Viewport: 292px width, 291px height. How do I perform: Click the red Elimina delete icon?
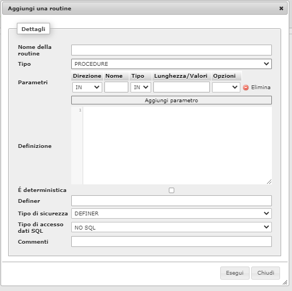[246, 88]
